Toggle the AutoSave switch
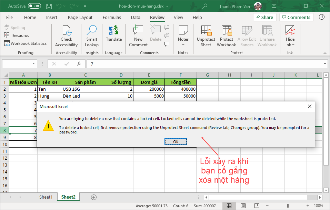The image size is (330, 210). [34, 6]
